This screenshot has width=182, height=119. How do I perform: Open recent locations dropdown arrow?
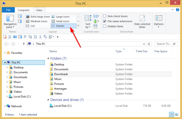19,44
